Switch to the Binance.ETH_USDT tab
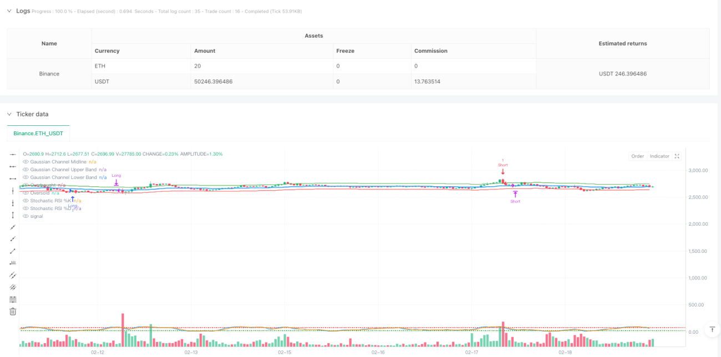 (38, 134)
